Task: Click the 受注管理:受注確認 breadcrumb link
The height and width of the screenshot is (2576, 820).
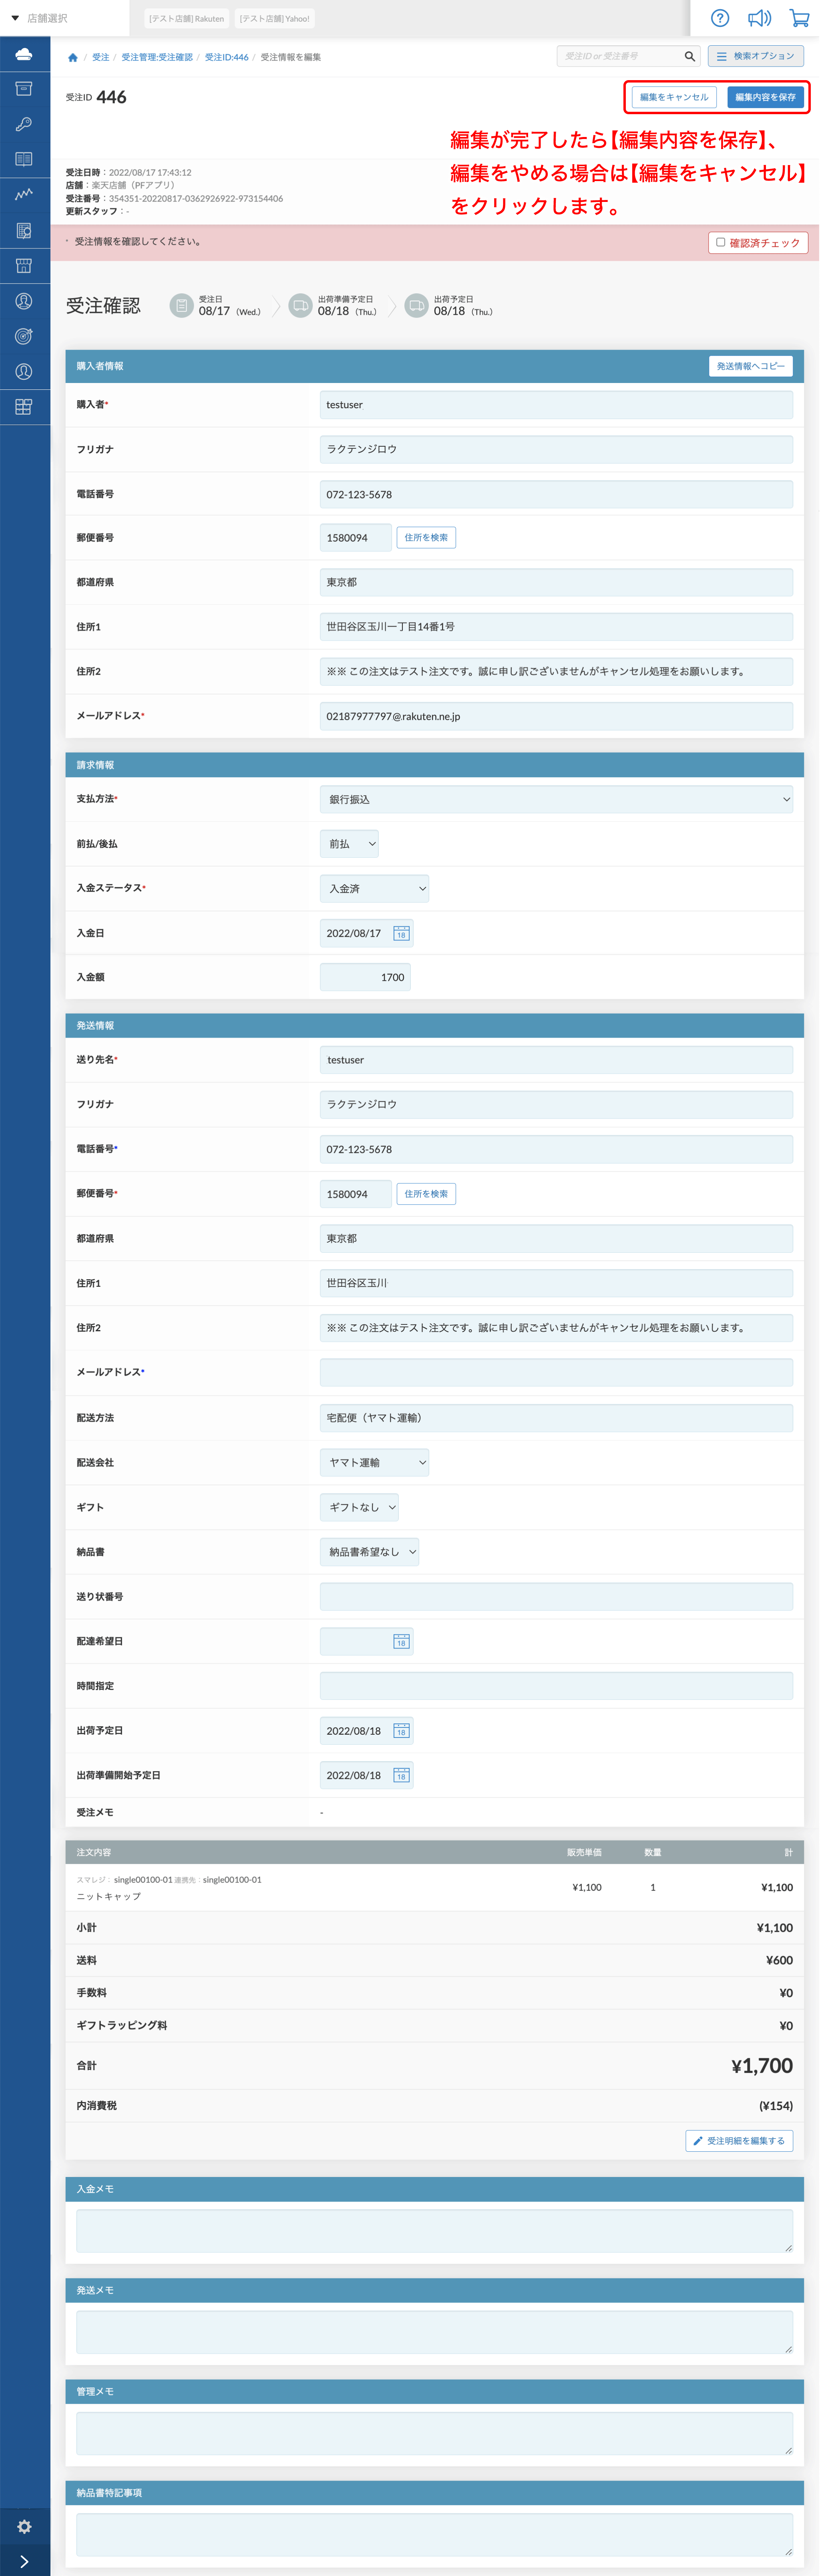Action: pos(157,57)
